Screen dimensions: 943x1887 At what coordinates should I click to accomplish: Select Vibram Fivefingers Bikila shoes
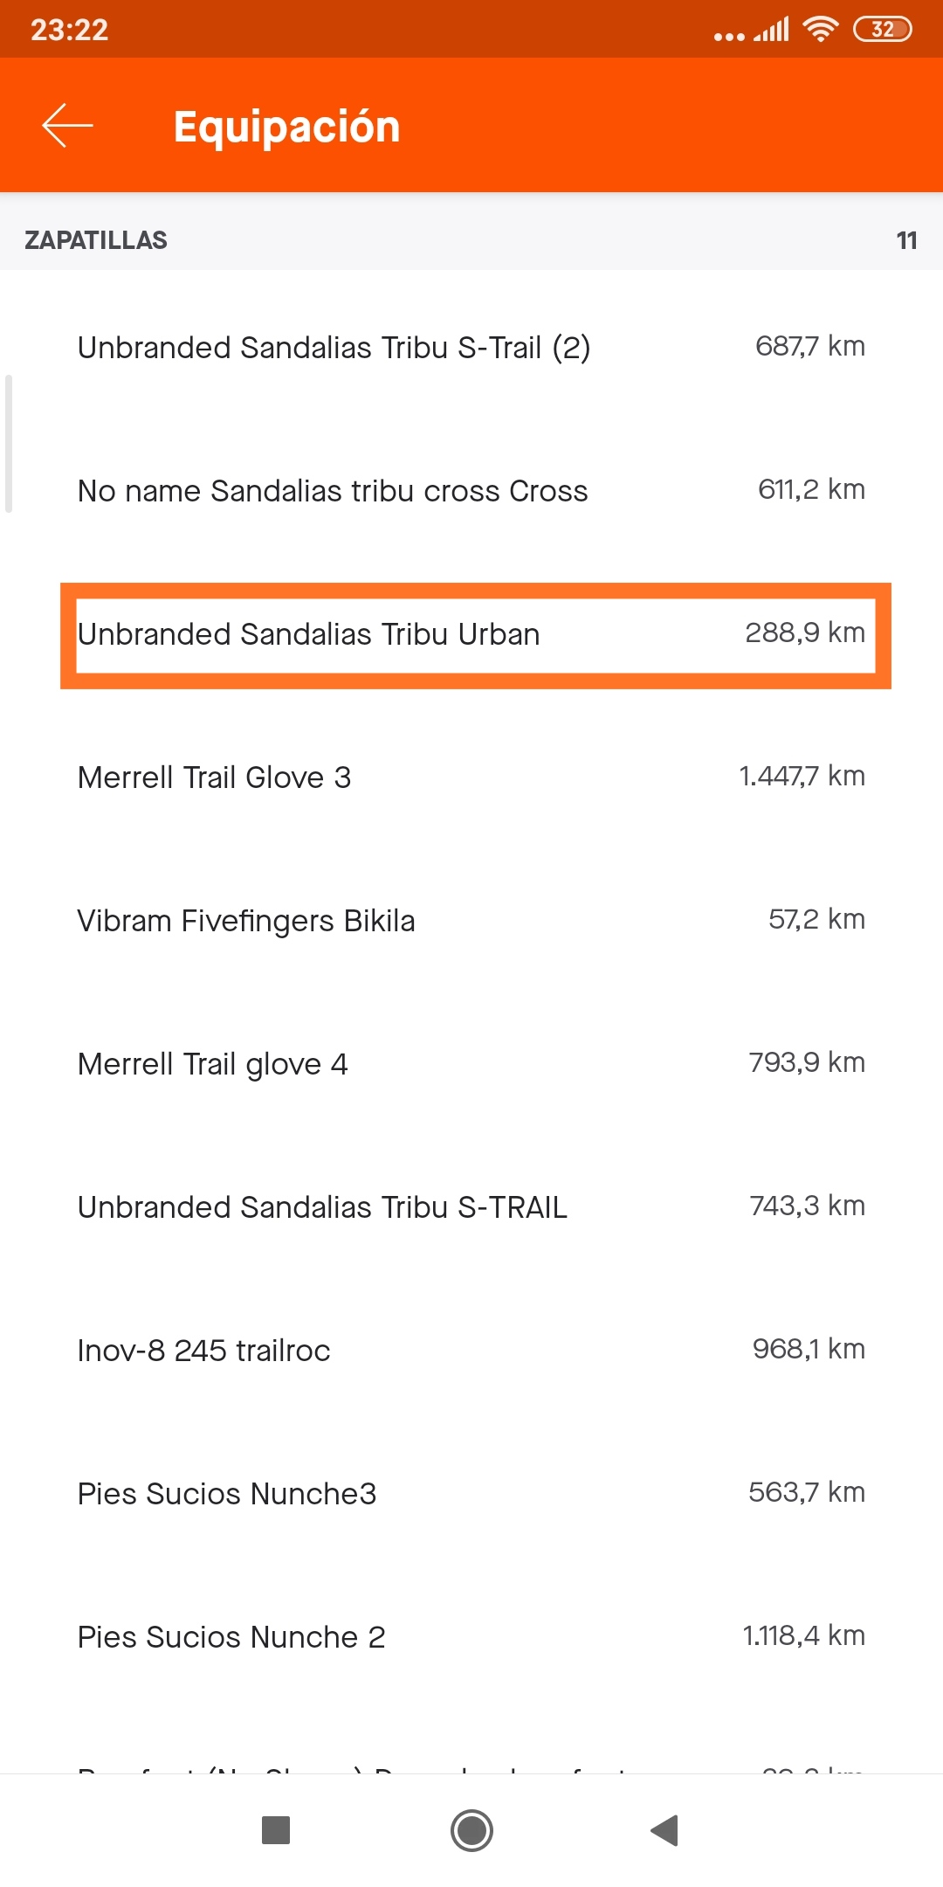point(471,920)
